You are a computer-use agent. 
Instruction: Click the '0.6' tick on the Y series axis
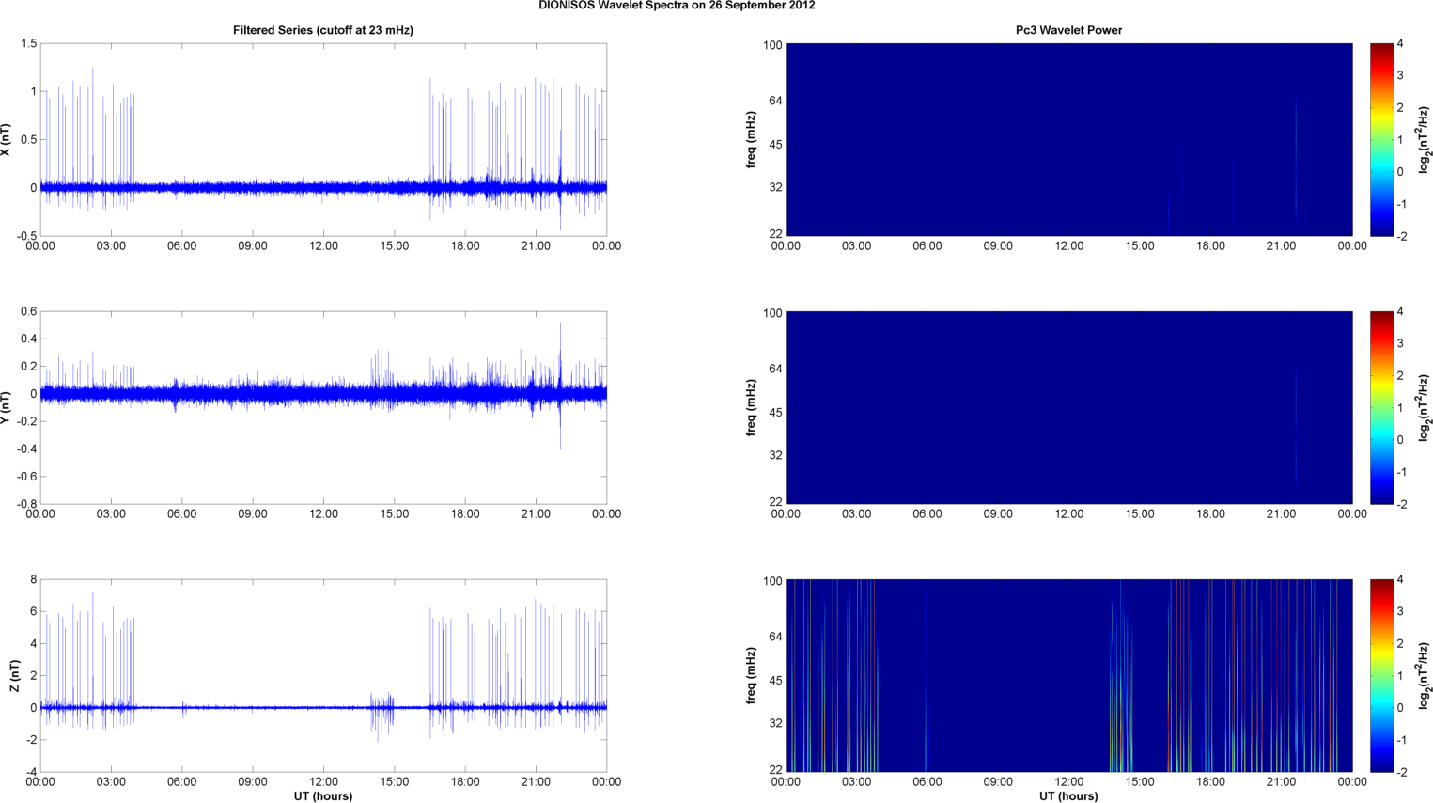coord(28,312)
